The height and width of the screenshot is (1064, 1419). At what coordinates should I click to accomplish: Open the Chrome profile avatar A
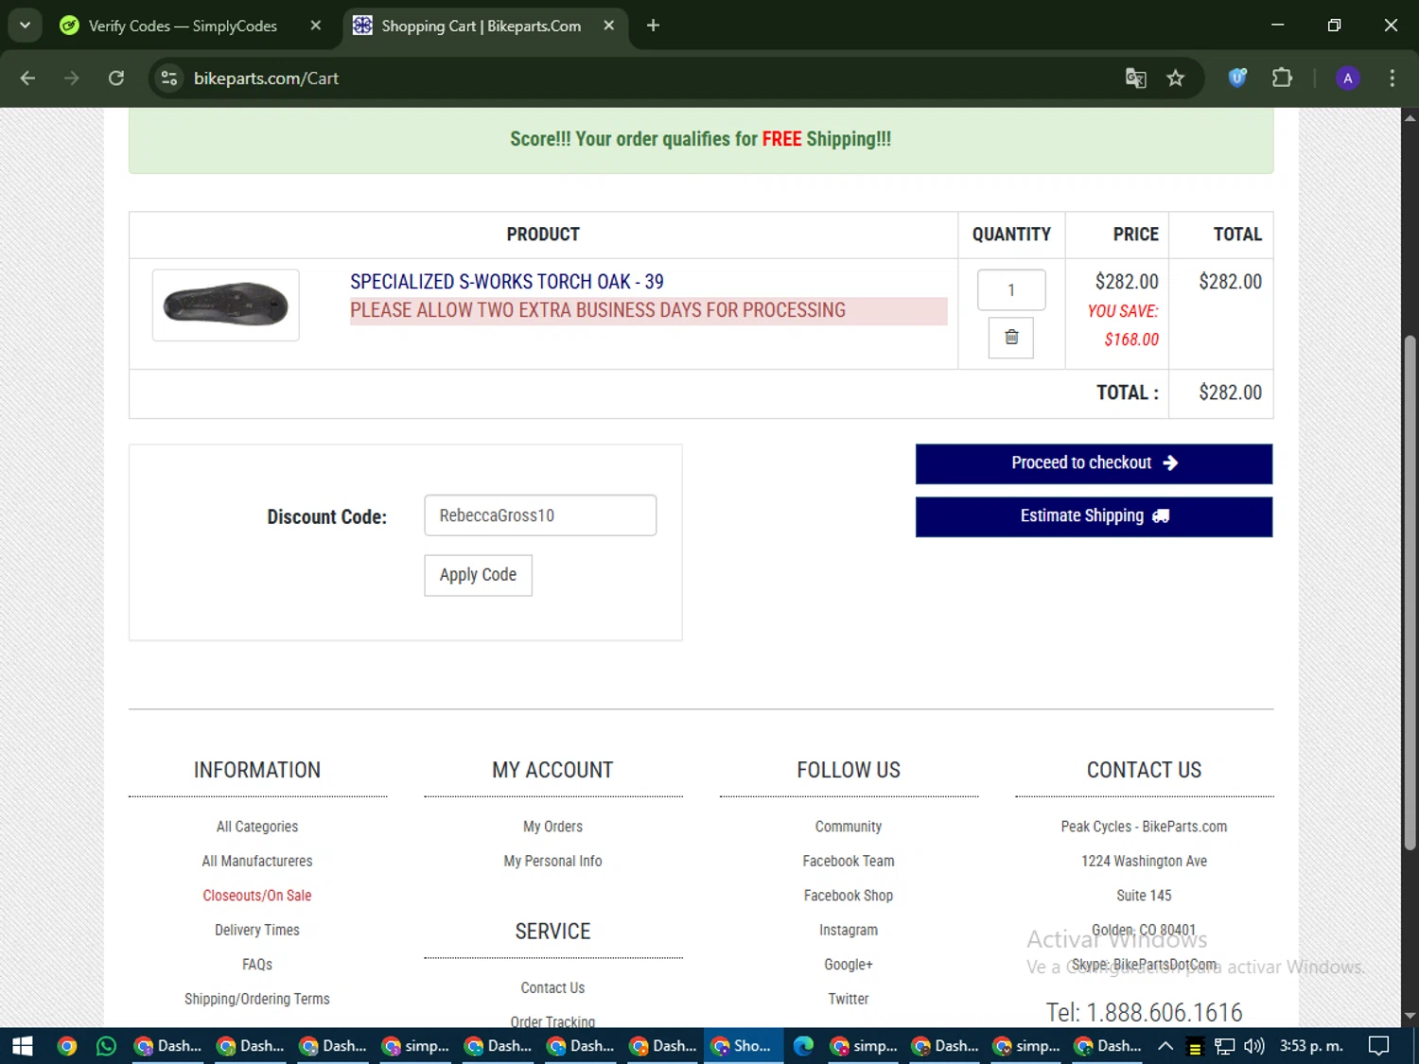click(1348, 78)
